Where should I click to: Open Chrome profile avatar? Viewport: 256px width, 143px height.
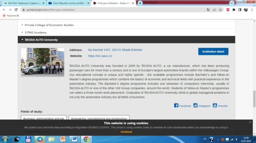click(246, 10)
